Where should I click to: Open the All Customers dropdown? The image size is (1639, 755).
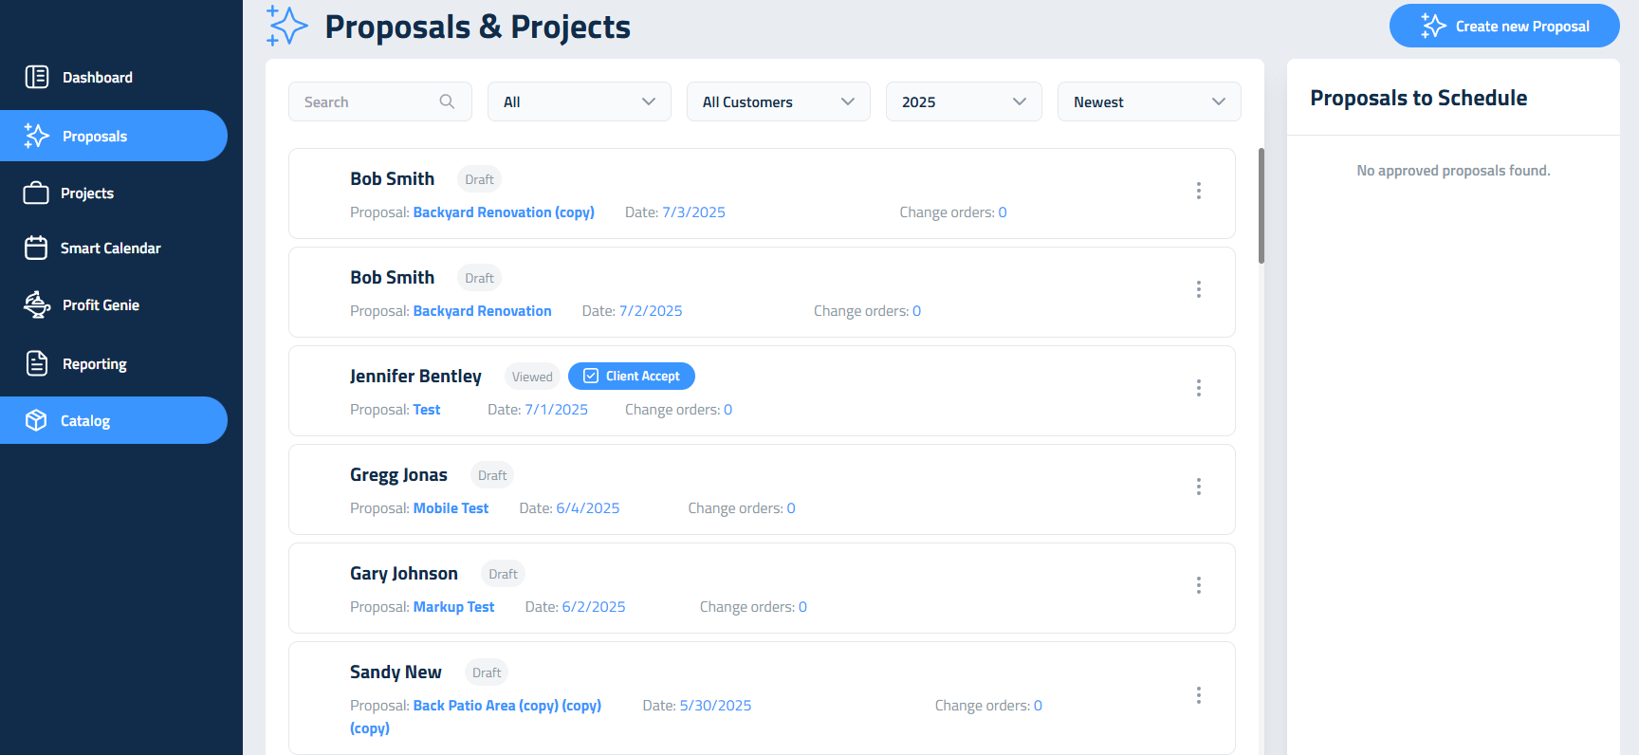click(778, 101)
